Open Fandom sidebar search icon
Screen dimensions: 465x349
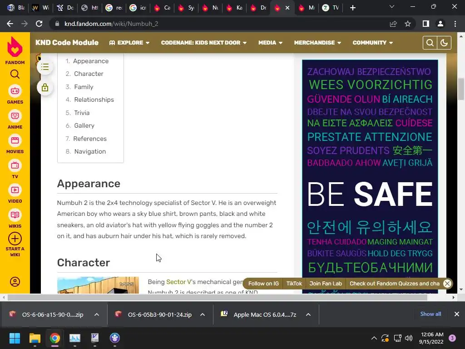[x=15, y=74]
